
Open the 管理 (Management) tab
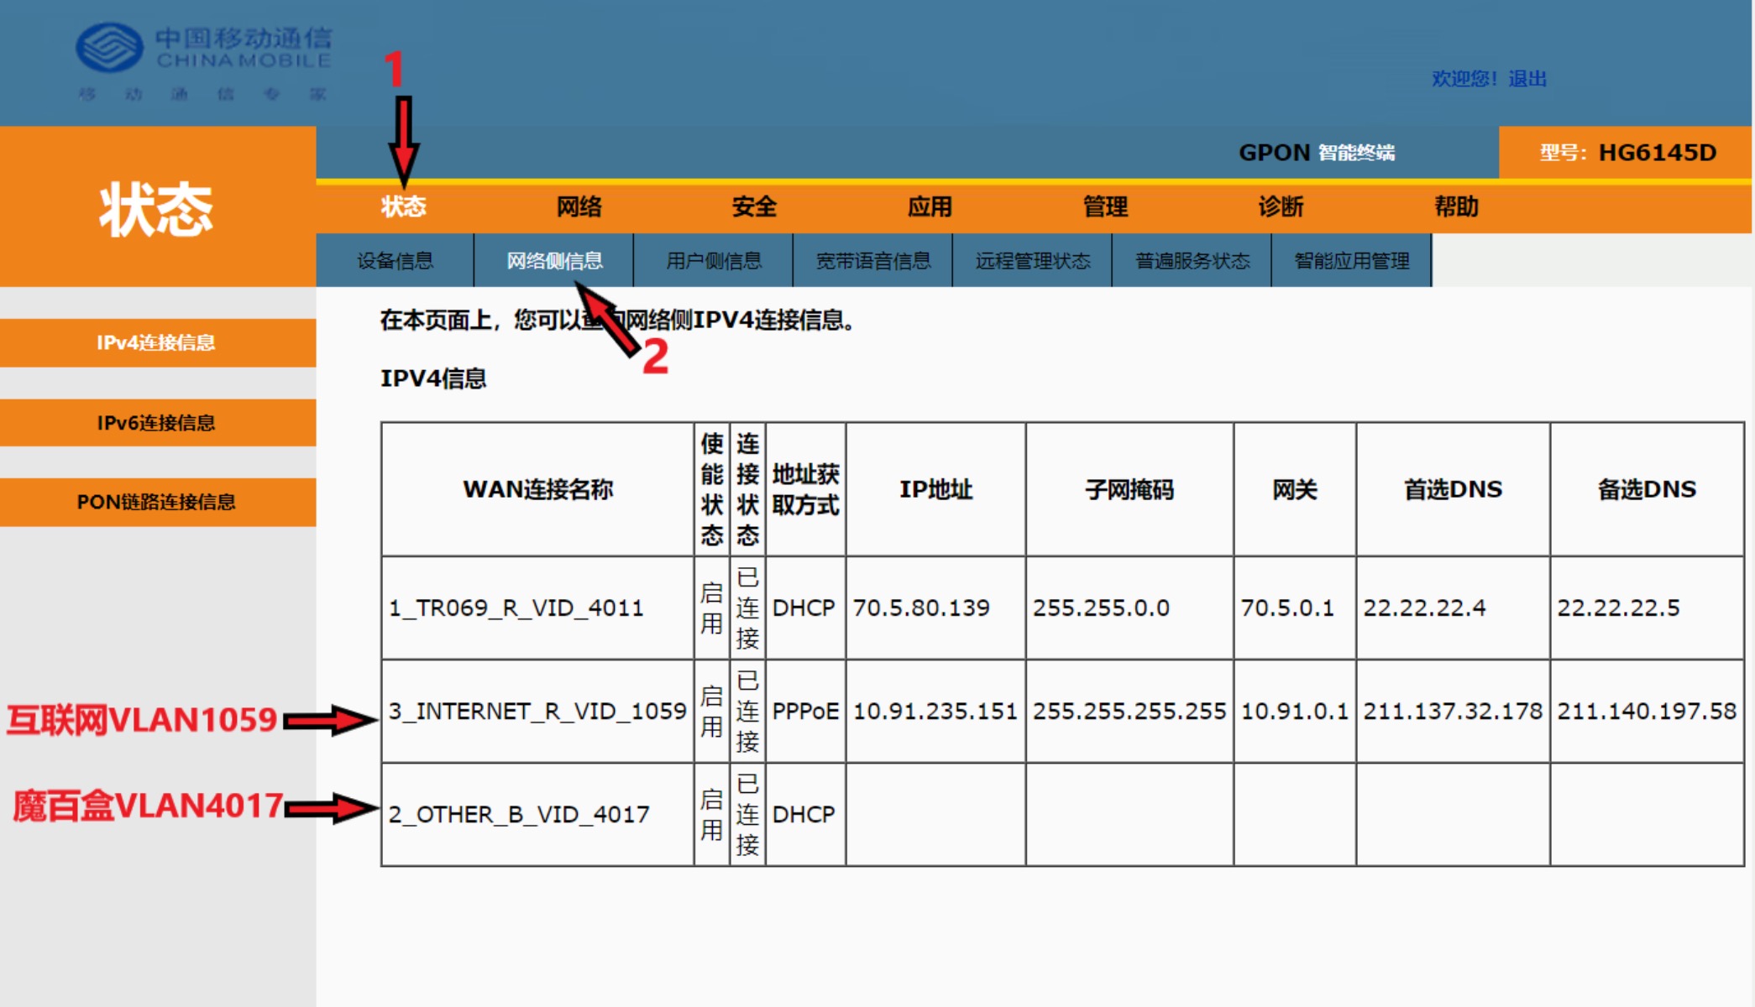(x=1107, y=206)
